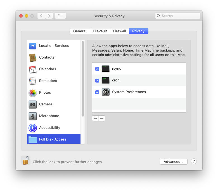This screenshot has height=191, width=218.
Task: Click the Photos flower icon
Action: point(33,93)
